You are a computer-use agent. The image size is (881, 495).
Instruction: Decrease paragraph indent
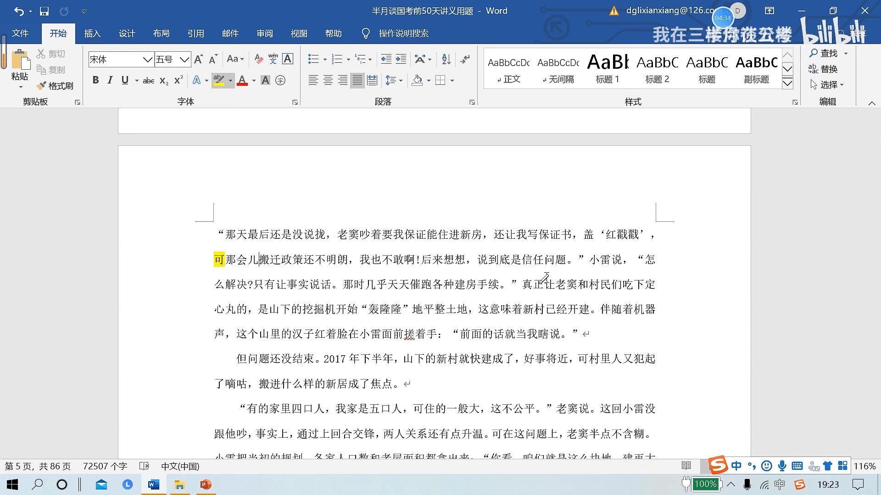(x=386, y=59)
